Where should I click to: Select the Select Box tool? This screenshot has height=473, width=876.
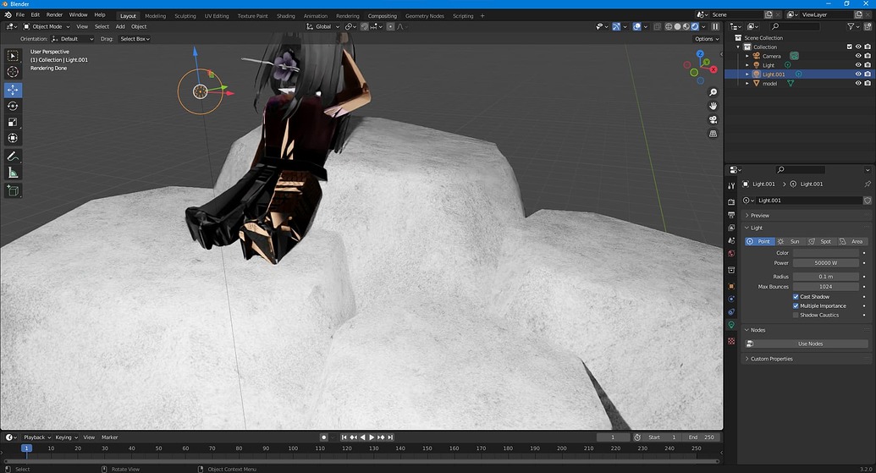[x=13, y=55]
